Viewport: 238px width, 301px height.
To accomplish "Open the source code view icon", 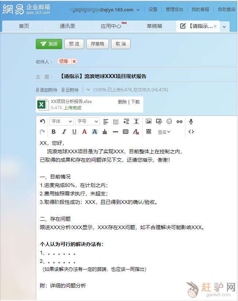I will (x=191, y=132).
